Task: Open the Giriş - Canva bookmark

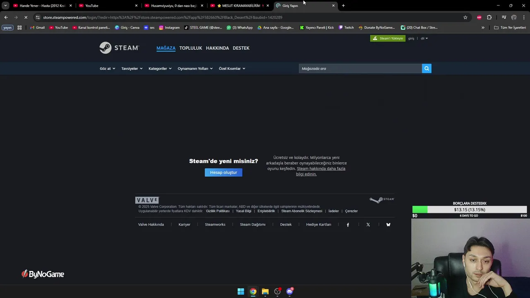Action: [x=127, y=28]
